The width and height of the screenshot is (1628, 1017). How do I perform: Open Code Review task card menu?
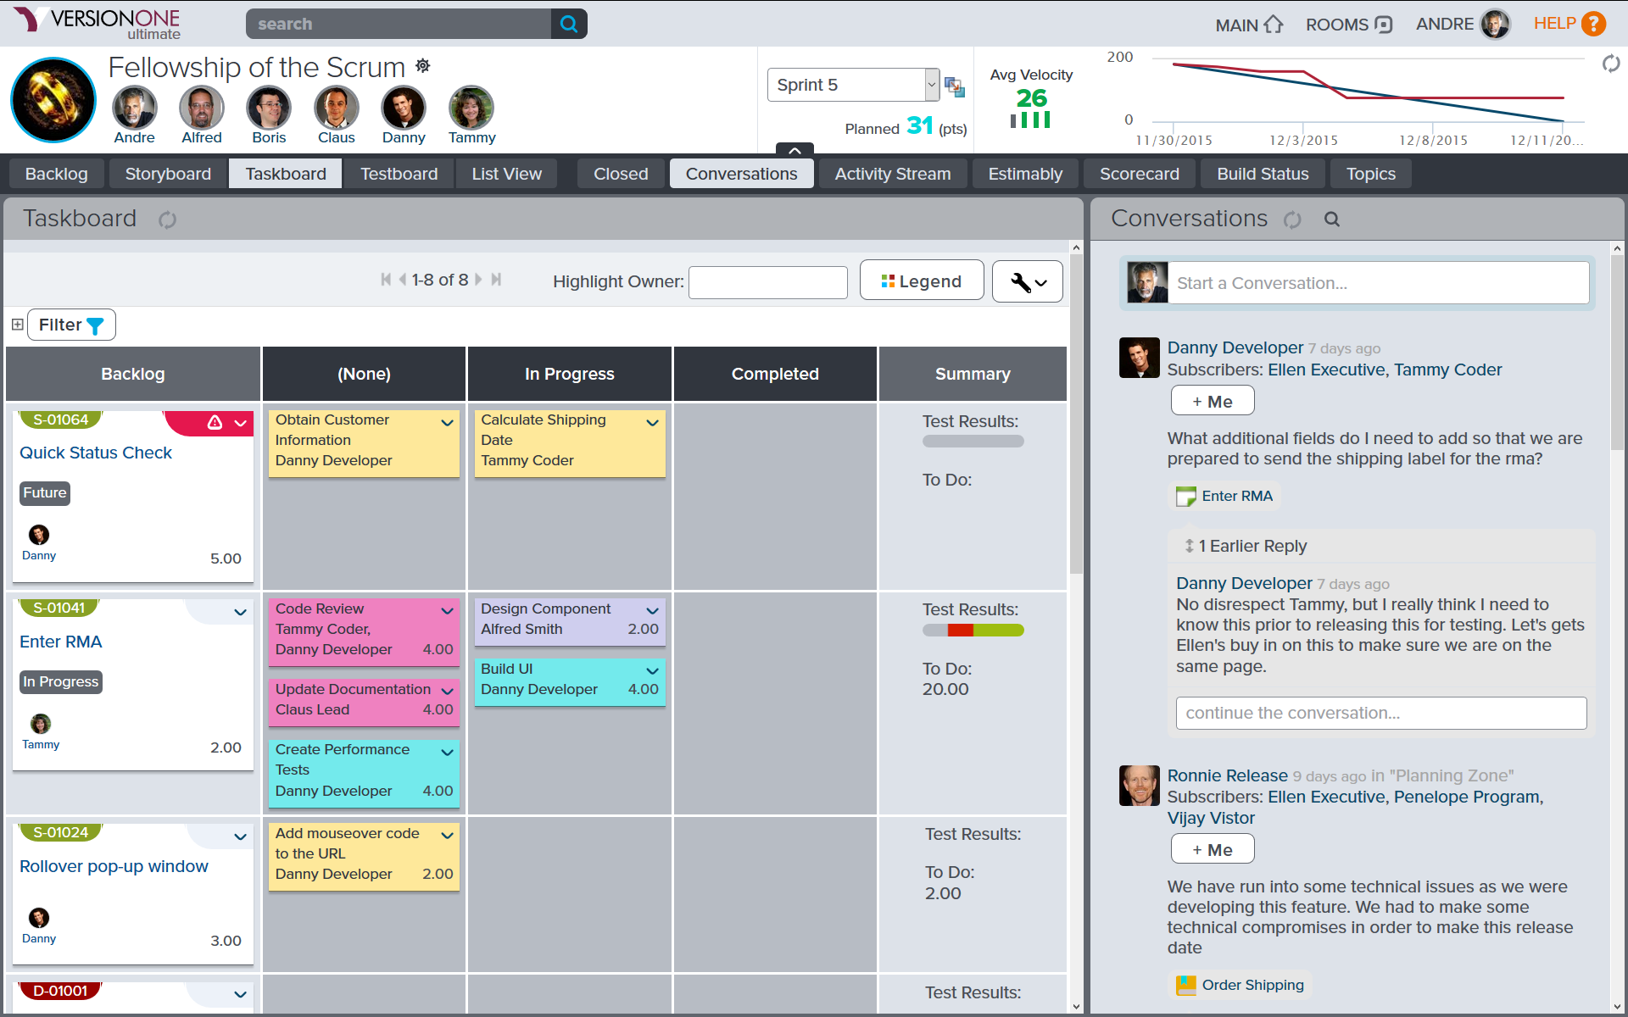click(447, 611)
